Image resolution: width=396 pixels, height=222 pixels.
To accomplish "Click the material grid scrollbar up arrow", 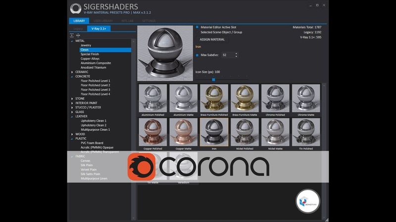I will (x=324, y=86).
